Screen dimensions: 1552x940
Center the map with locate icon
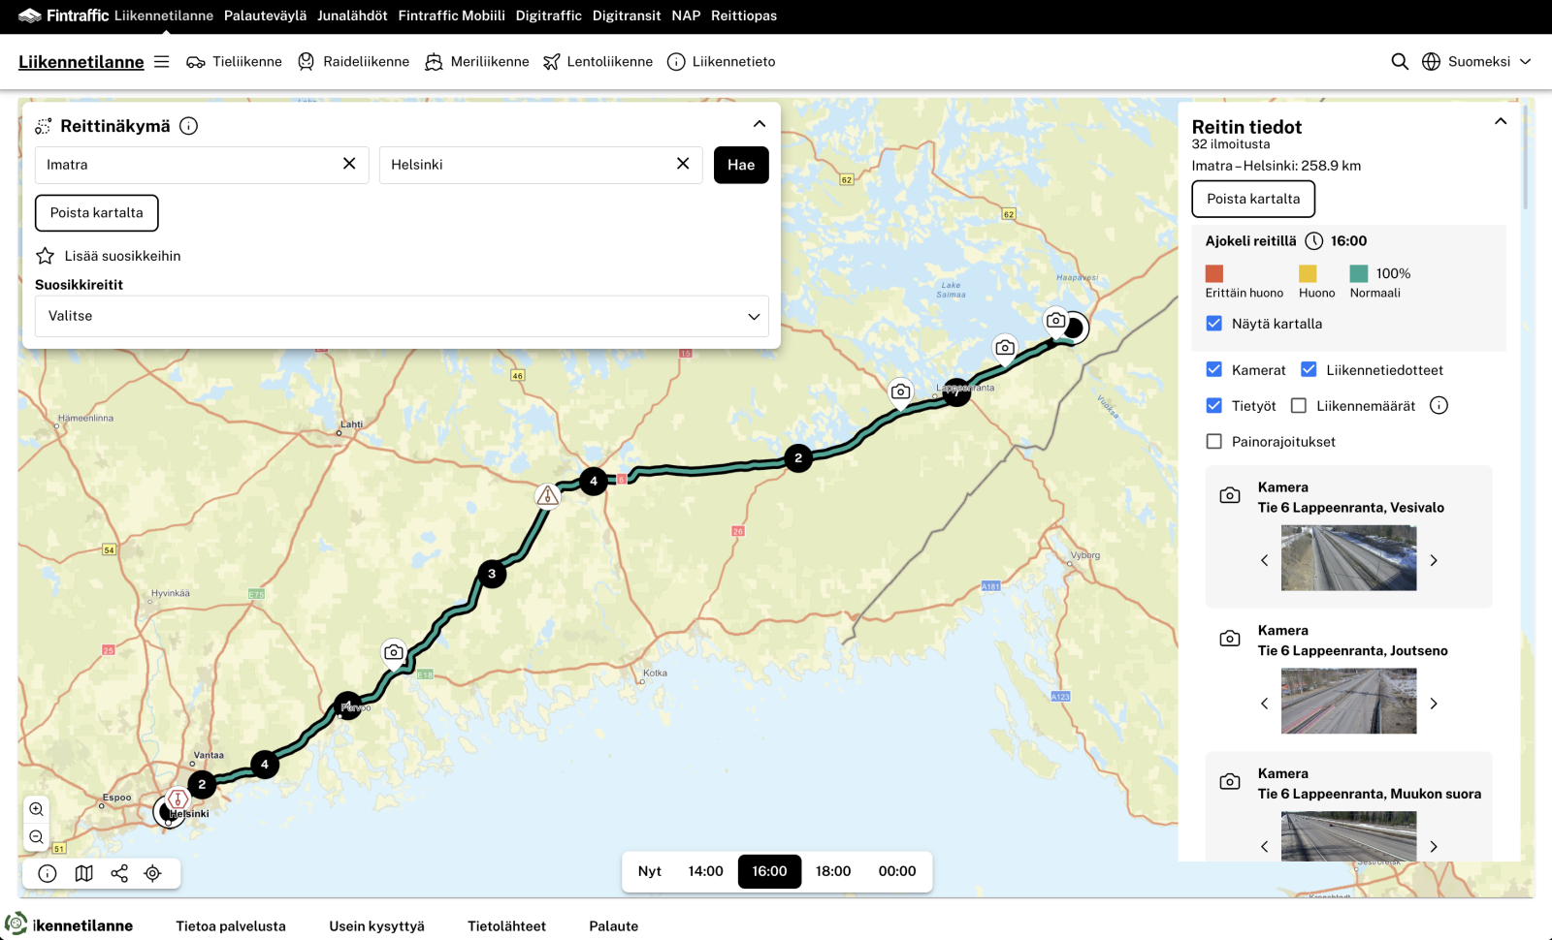(x=152, y=873)
